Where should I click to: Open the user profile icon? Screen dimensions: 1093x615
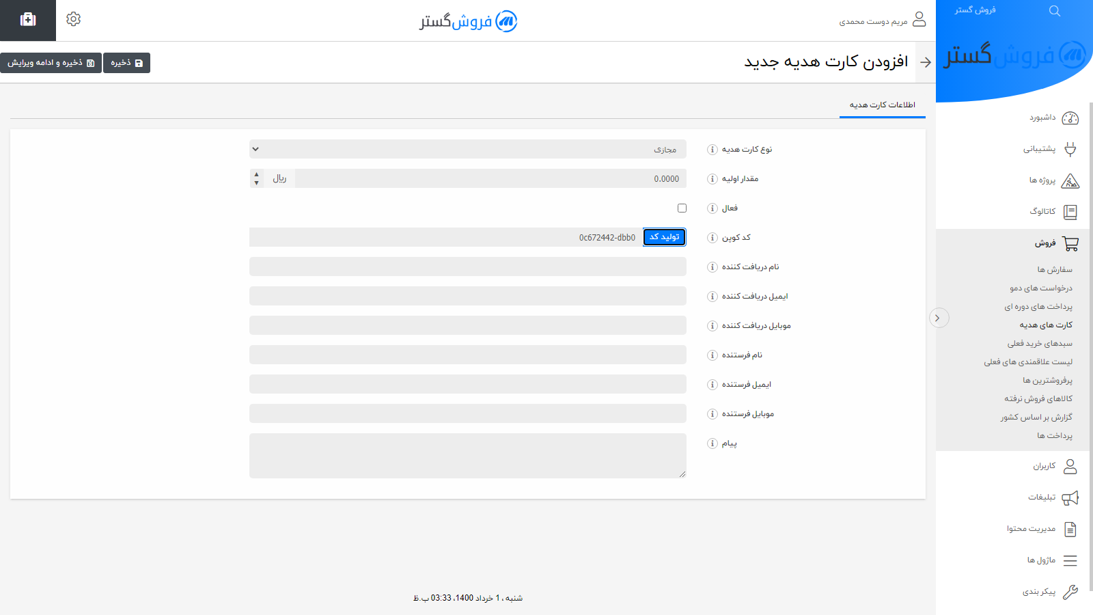[x=919, y=19]
